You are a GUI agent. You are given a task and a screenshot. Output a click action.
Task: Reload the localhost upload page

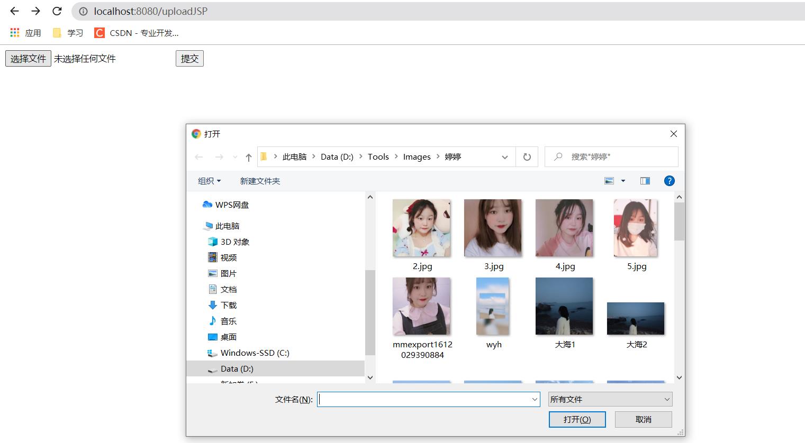(x=57, y=11)
